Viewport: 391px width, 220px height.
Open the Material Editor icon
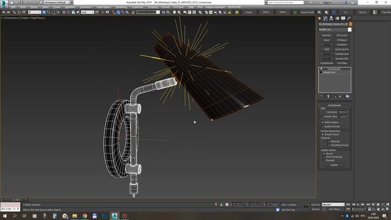pyautogui.click(x=200, y=12)
